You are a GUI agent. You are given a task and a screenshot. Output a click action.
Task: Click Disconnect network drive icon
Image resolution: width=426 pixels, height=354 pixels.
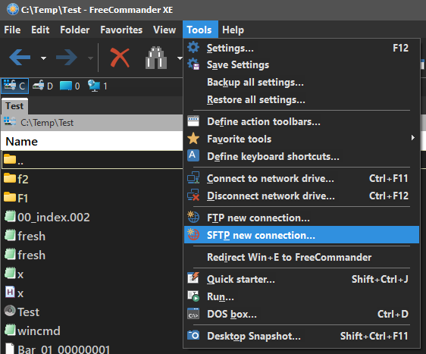click(193, 195)
